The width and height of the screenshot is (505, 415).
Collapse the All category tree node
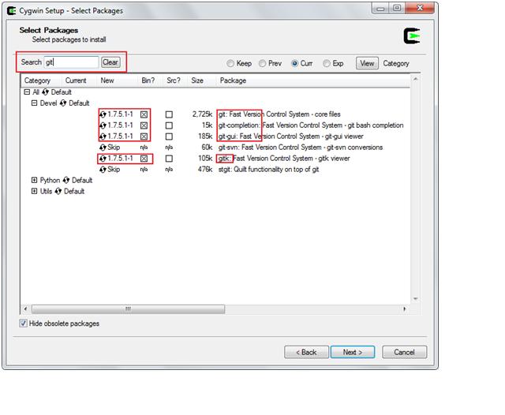(27, 92)
